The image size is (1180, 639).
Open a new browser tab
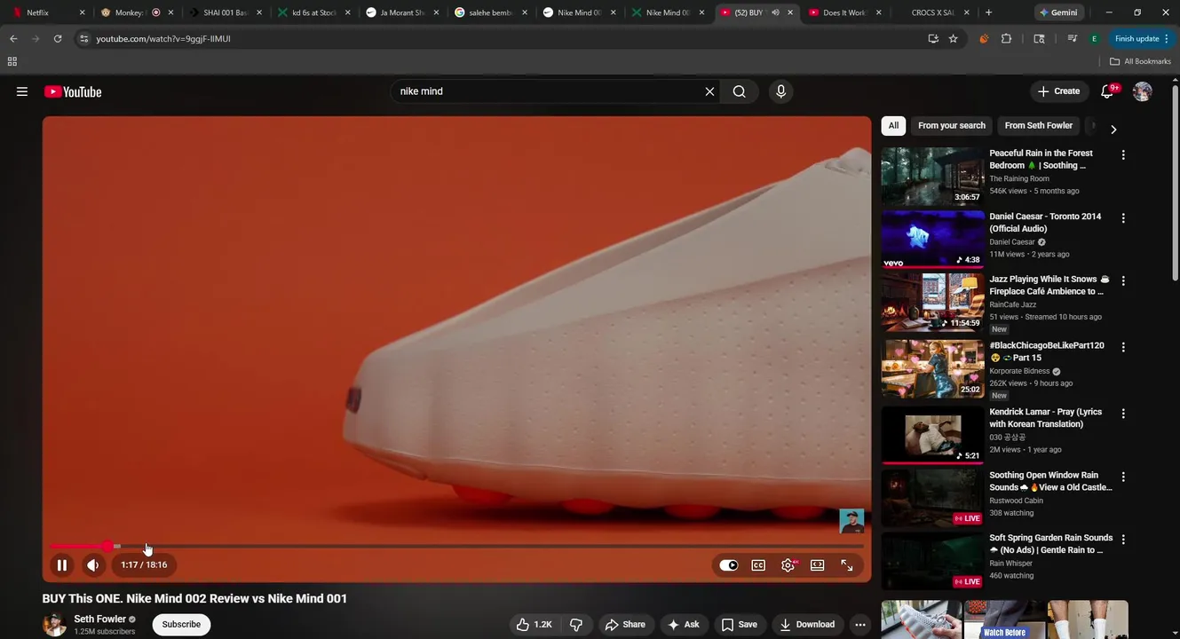pos(988,12)
